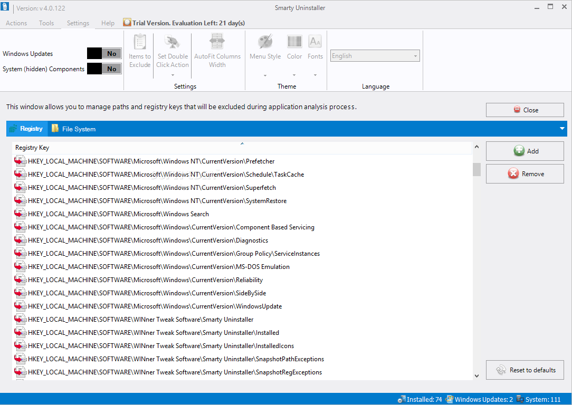Click the registry icon of the Schedule\TaskCache key
Viewport: 572px width, 405px height.
(21, 174)
